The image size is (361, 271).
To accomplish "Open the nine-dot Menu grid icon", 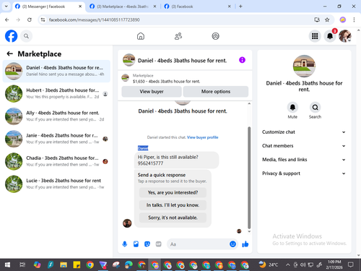I will tap(315, 36).
